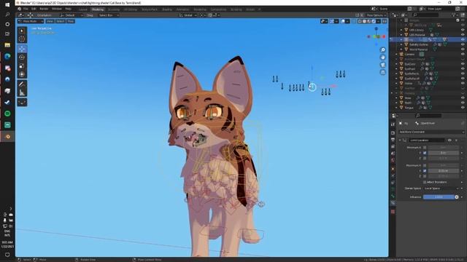Open the Window menu

tap(57, 9)
